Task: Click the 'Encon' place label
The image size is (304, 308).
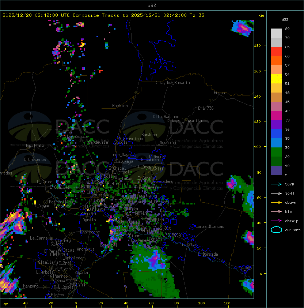Action: tap(219, 93)
